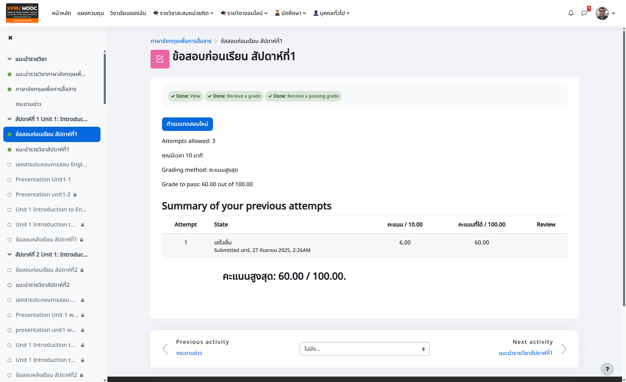Open previous activity link กระดานข่าว
This screenshot has height=382, width=626.
189,353
